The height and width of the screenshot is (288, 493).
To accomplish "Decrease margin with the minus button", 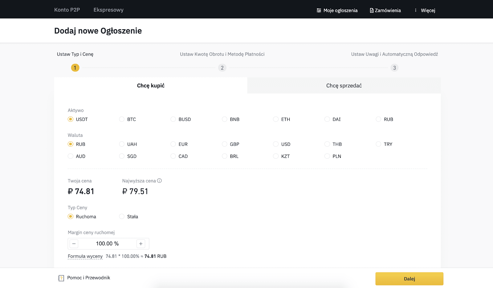I will click(x=74, y=244).
